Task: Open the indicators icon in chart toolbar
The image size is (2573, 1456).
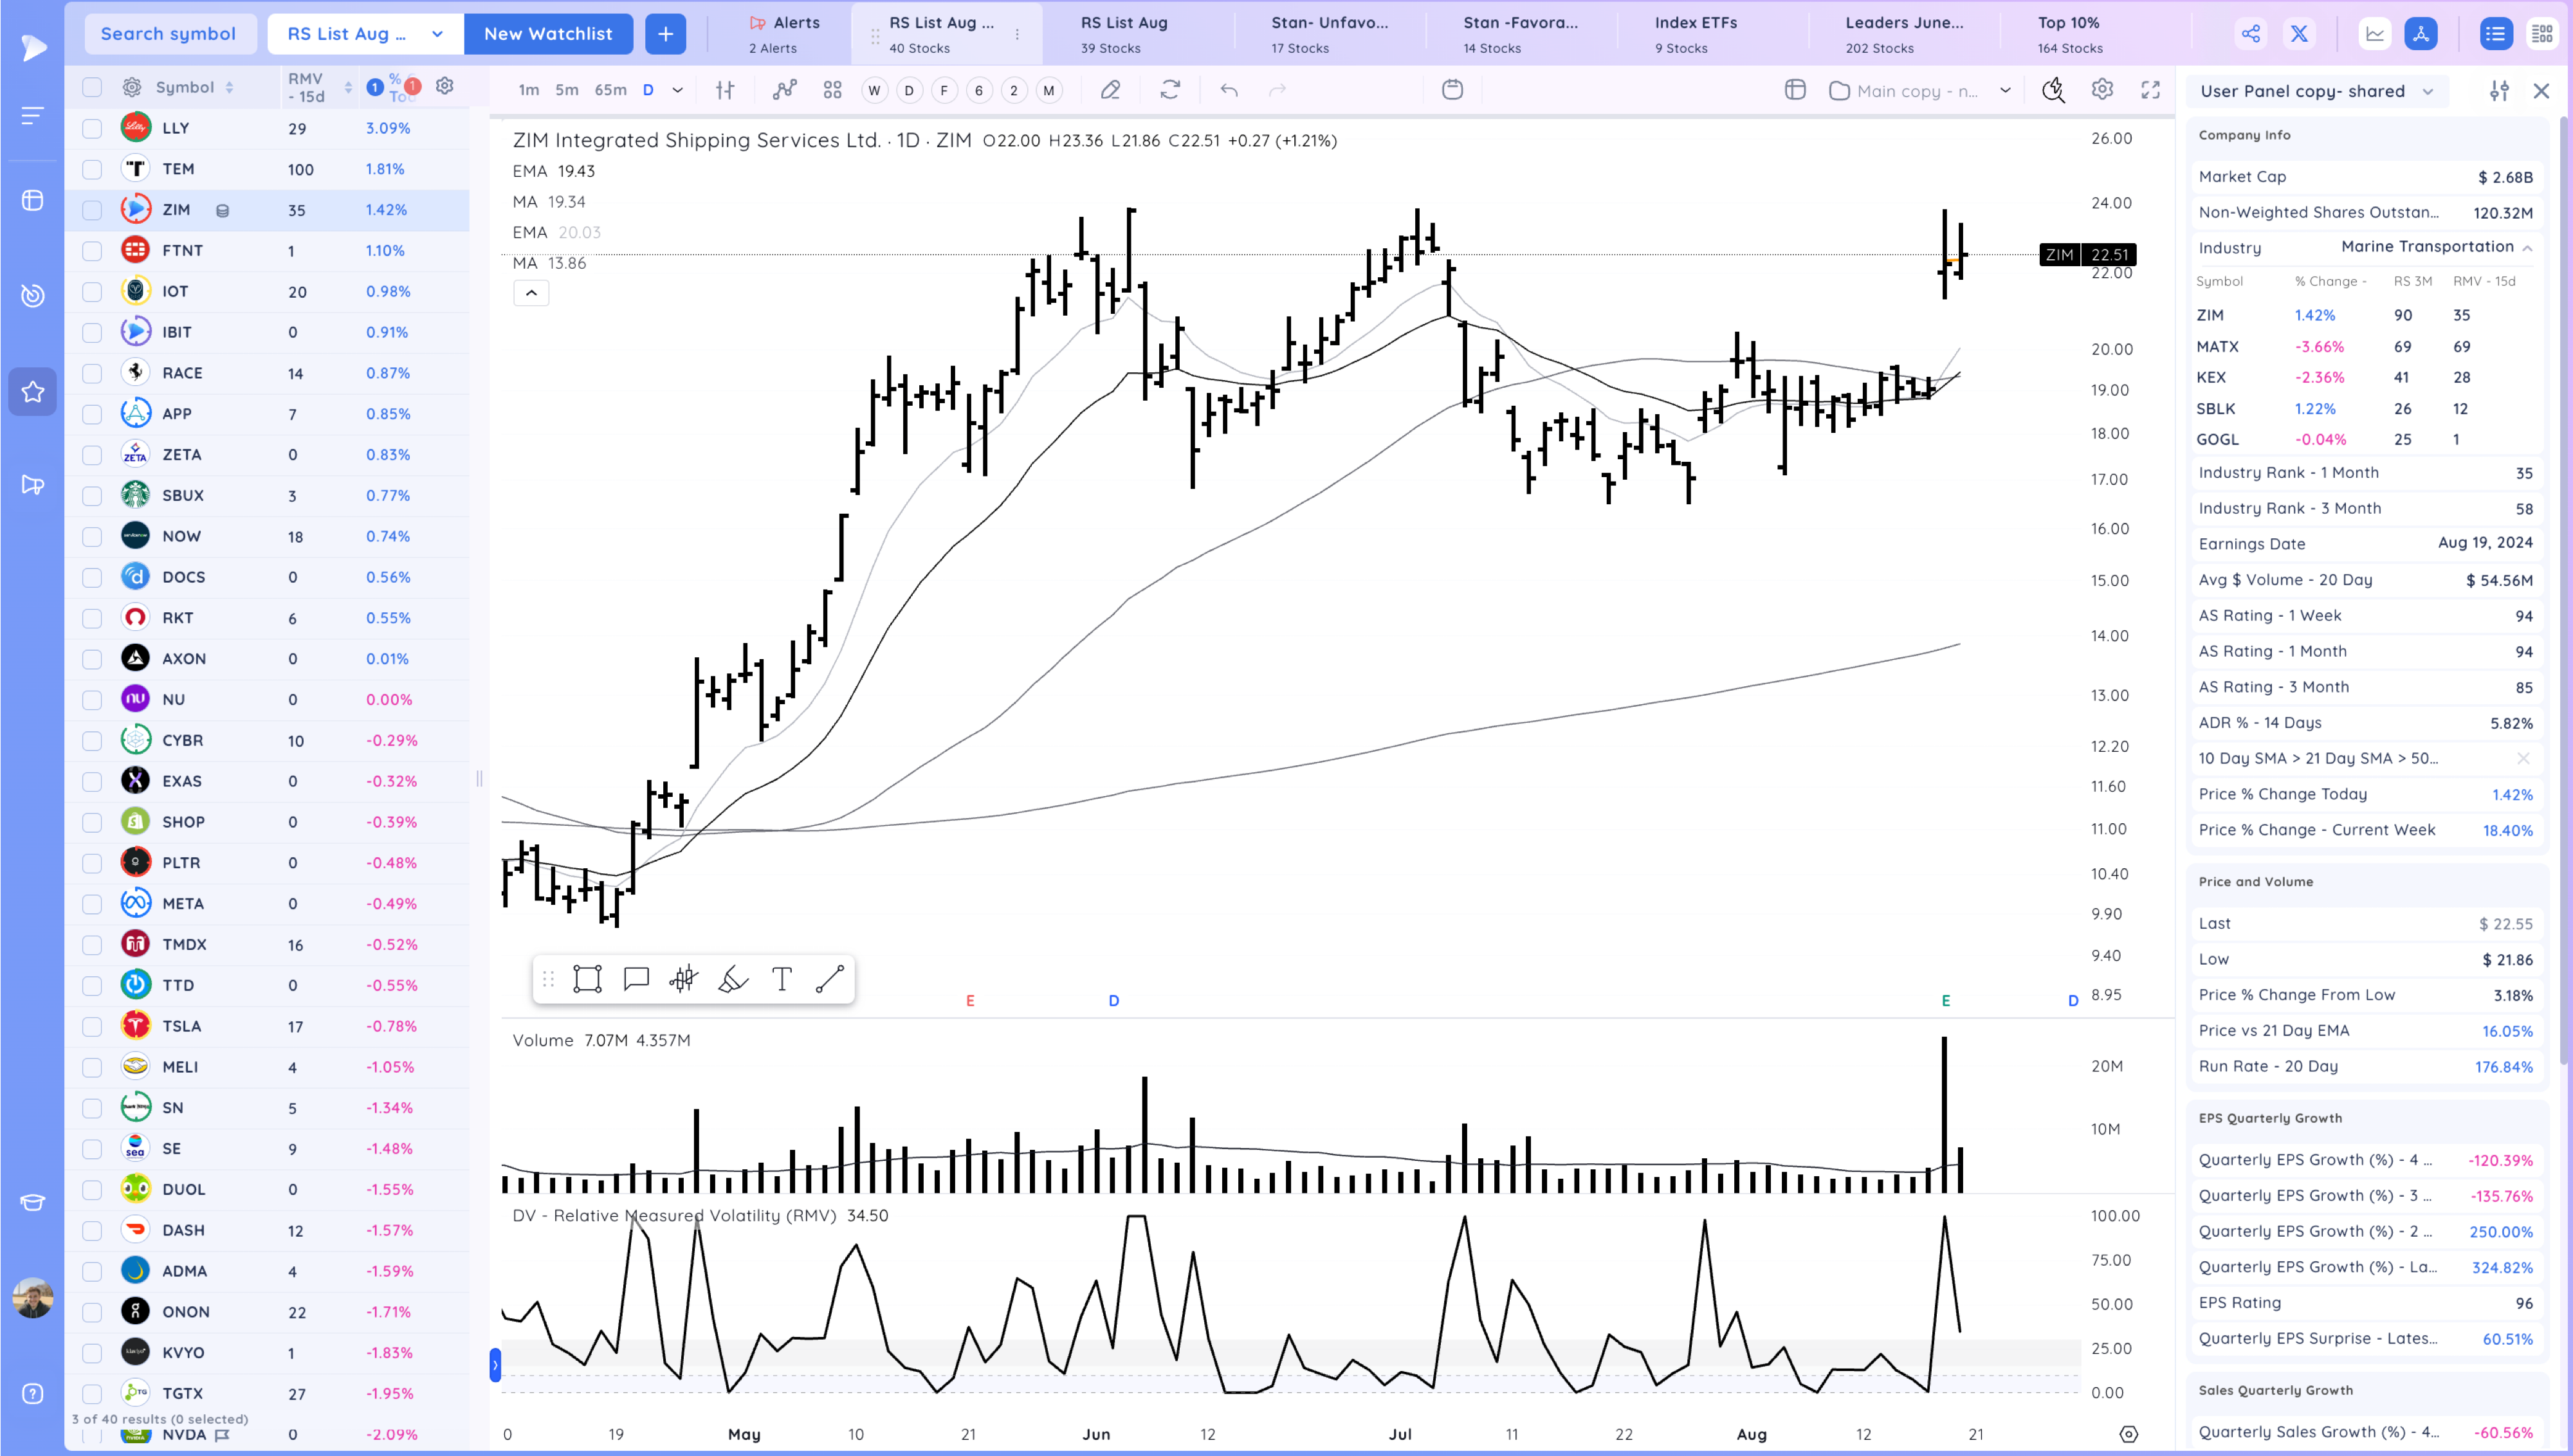Action: (784, 90)
